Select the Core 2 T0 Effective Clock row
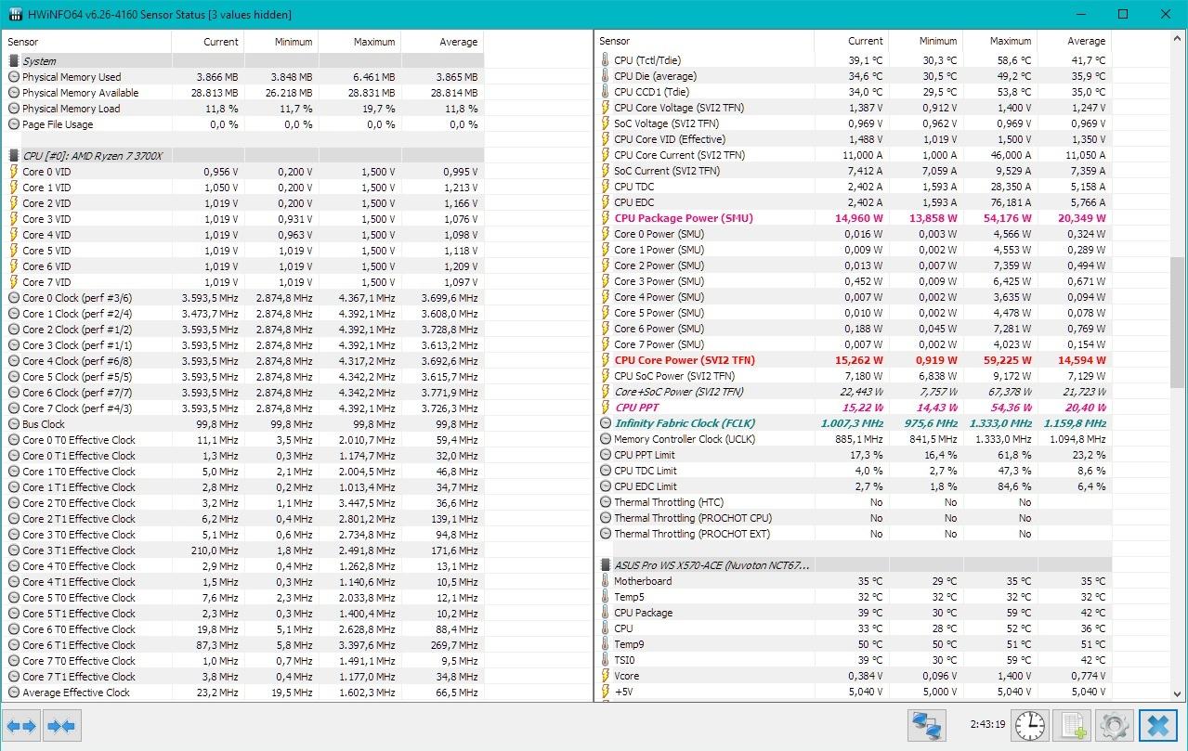Image resolution: width=1188 pixels, height=751 pixels. [243, 503]
